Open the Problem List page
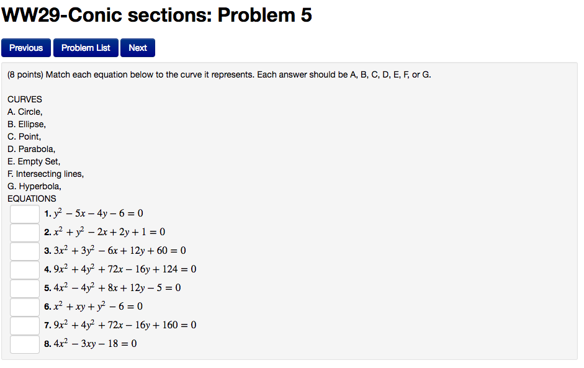Image resolution: width=584 pixels, height=368 pixels. pos(85,47)
